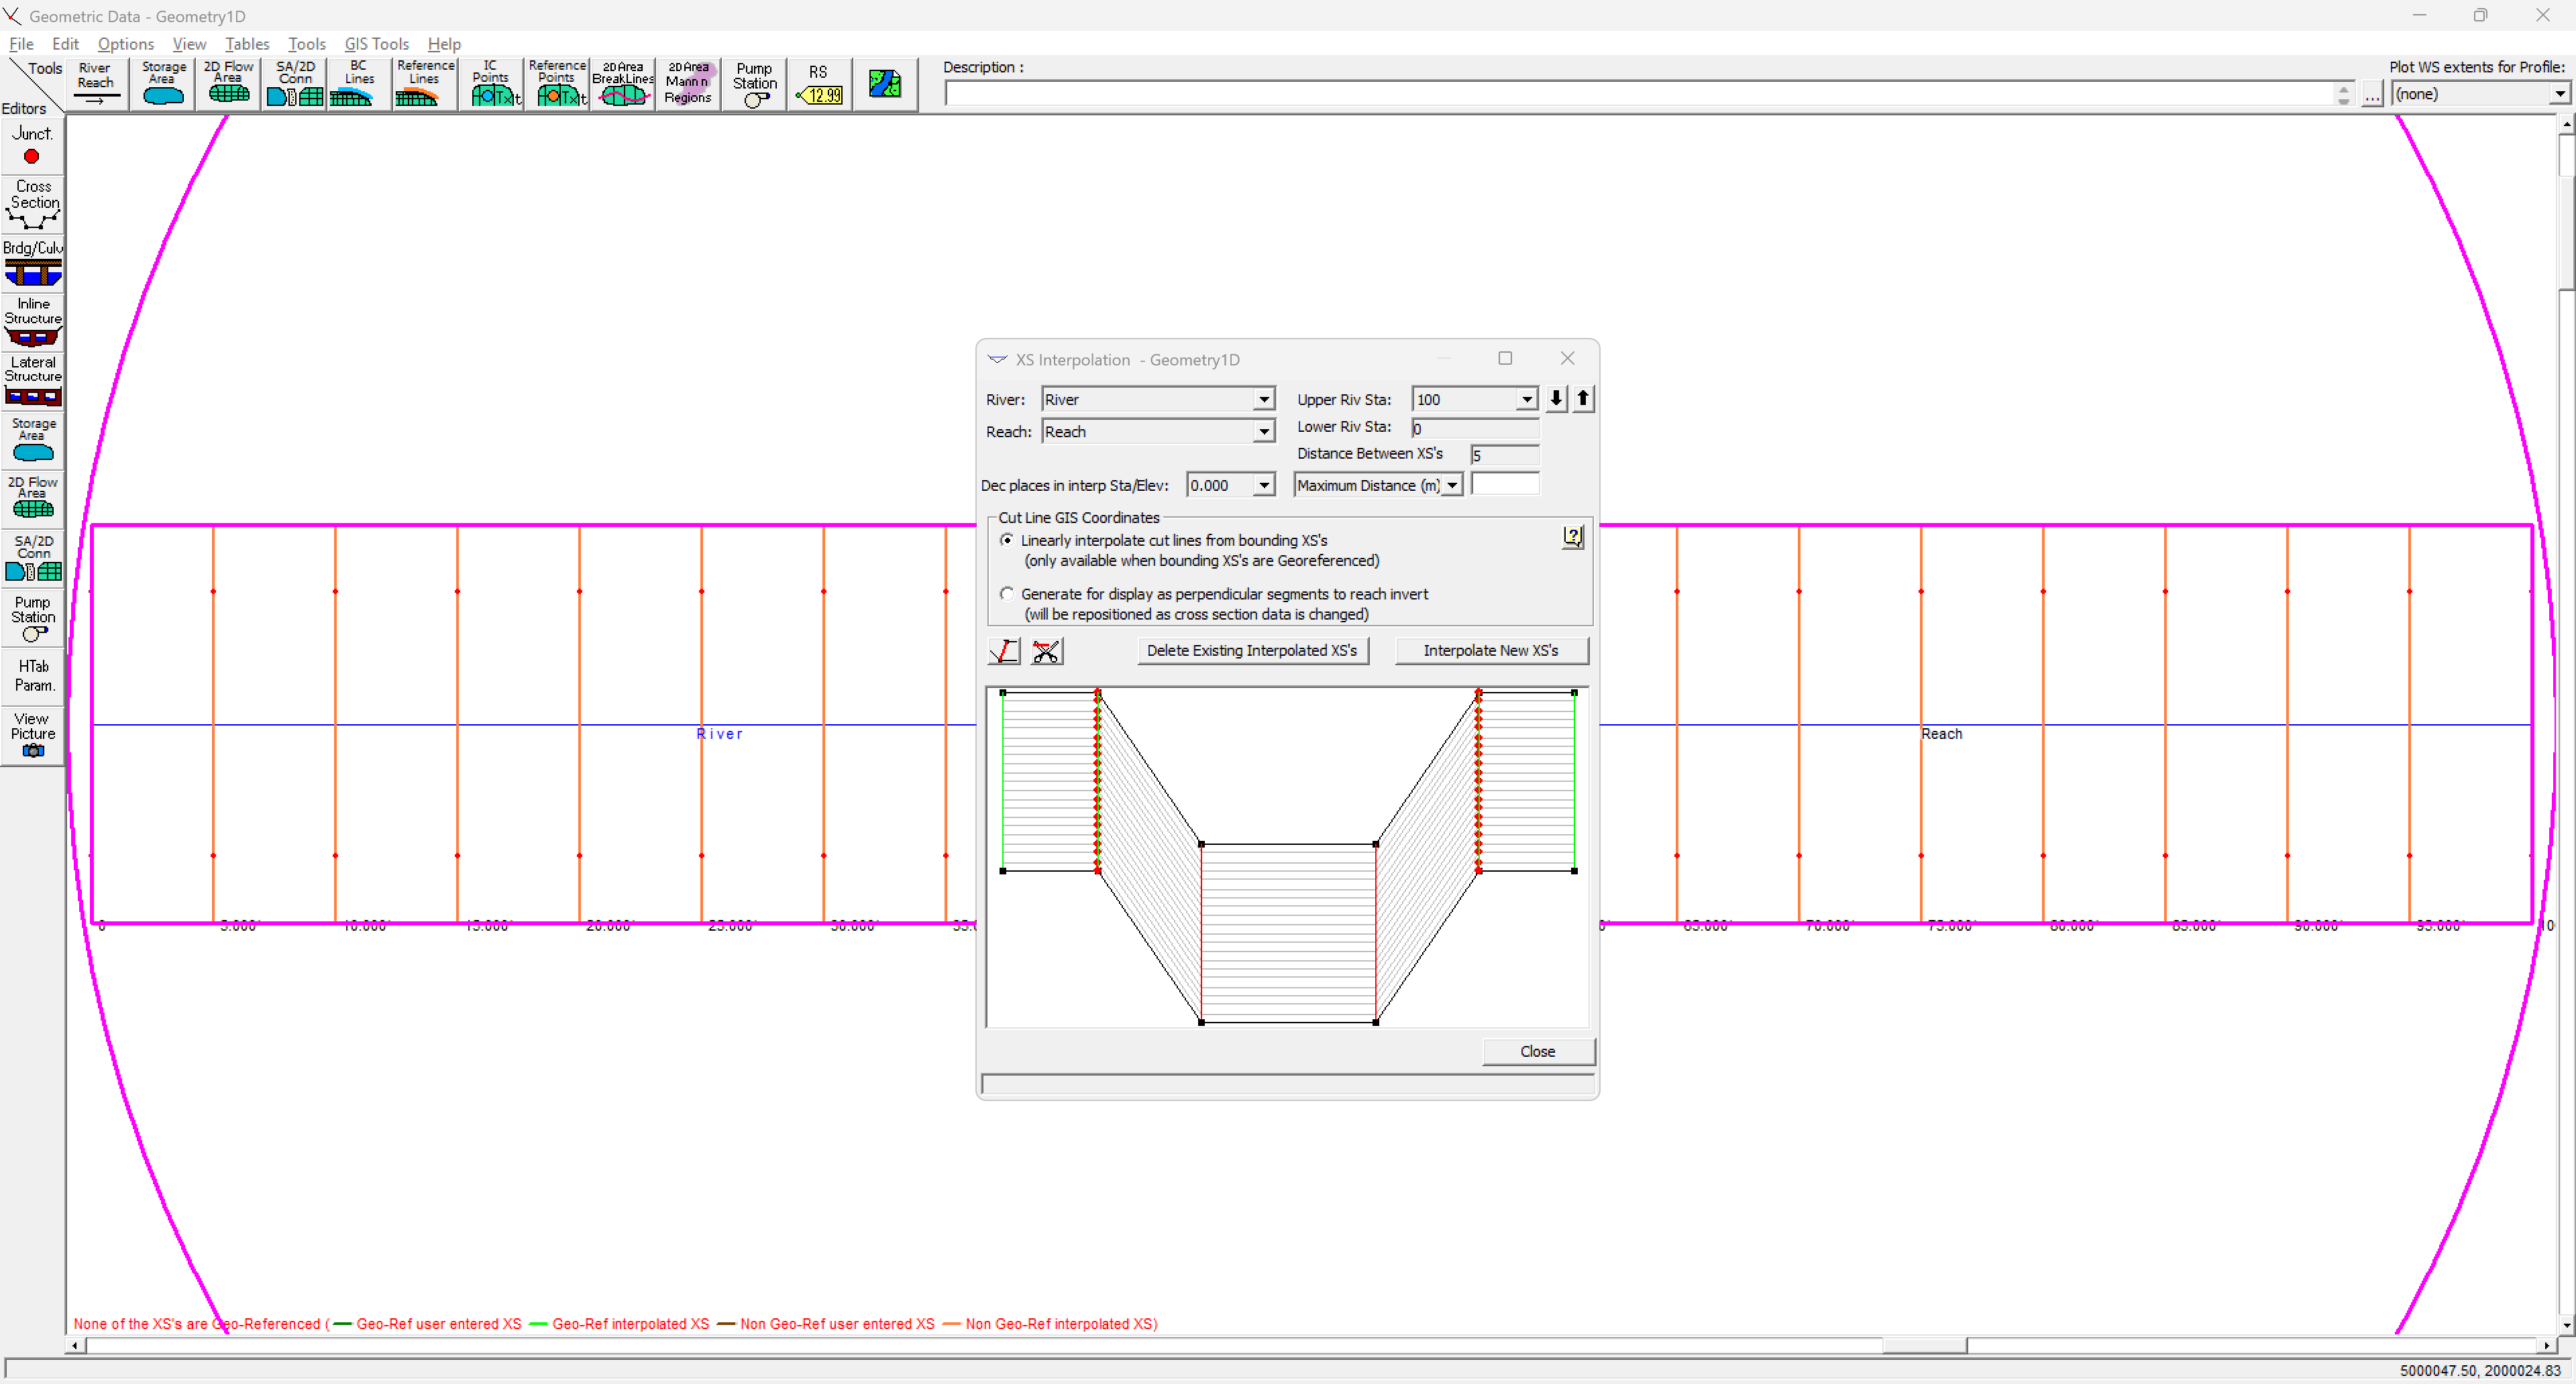2576x1384 pixels.
Task: Open the Inline Structure editor
Action: click(x=33, y=322)
